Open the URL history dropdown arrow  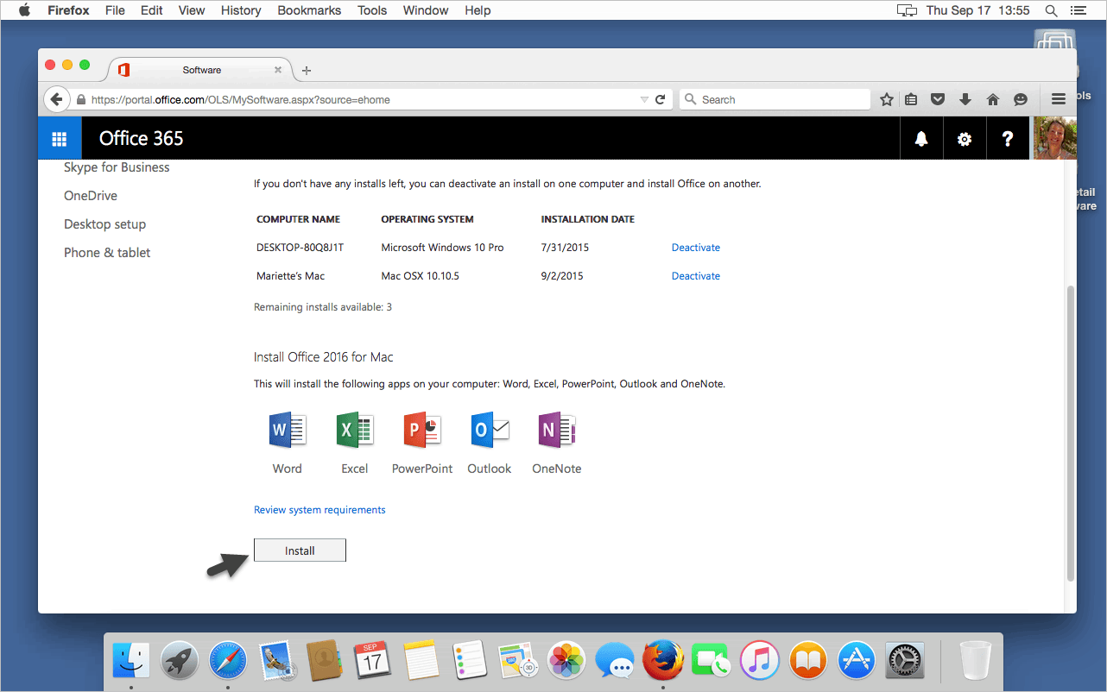click(644, 99)
